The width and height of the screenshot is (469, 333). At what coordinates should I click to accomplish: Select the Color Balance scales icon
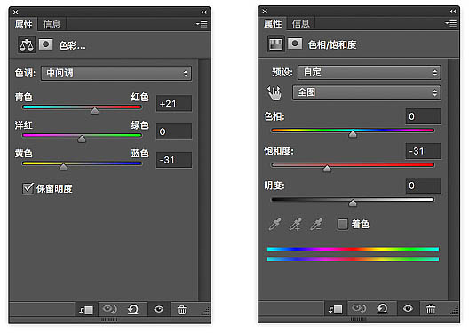tap(27, 44)
